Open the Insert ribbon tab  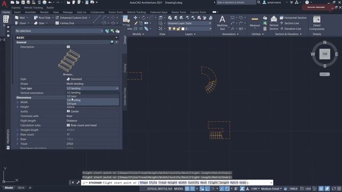tap(18, 12)
